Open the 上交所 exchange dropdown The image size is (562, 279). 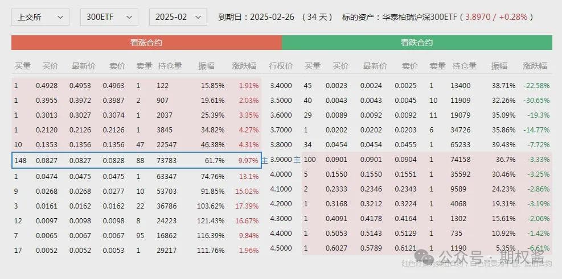(x=40, y=17)
